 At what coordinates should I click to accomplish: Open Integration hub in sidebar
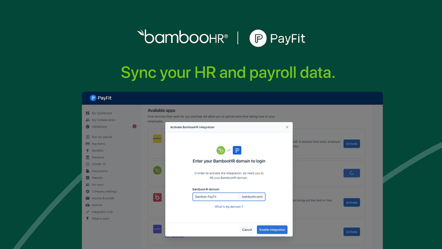(102, 212)
